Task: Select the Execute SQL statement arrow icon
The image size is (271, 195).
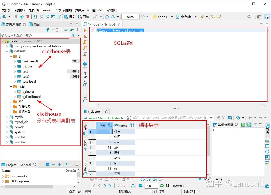Action: coord(85,31)
